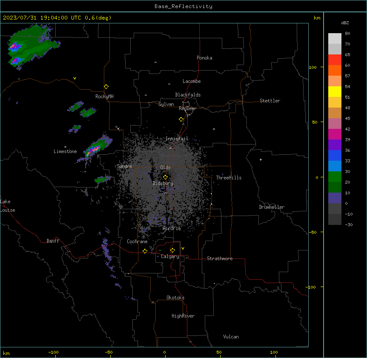Click the RockyMH label
367x358 pixels.
click(104, 96)
